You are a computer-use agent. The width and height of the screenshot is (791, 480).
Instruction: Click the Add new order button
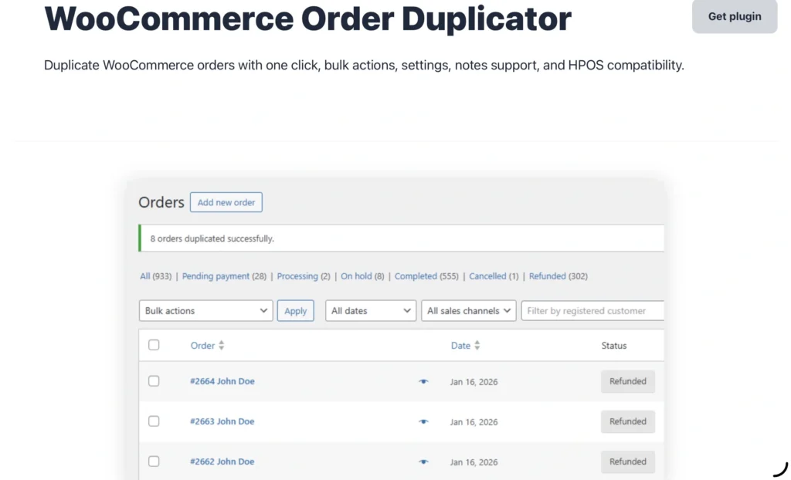(226, 202)
